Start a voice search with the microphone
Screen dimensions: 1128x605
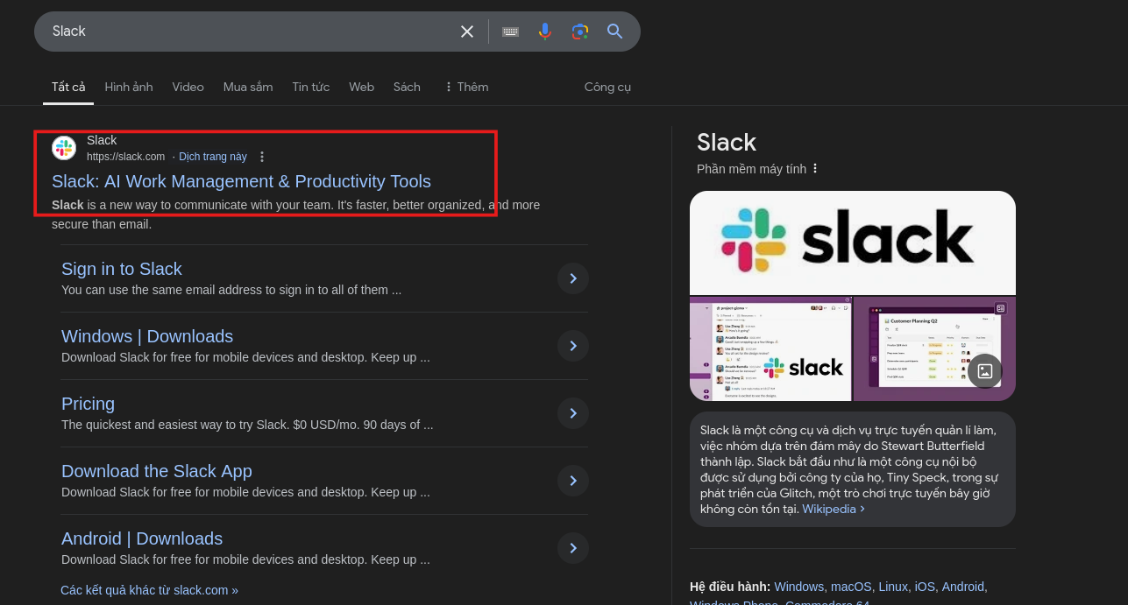pos(545,32)
